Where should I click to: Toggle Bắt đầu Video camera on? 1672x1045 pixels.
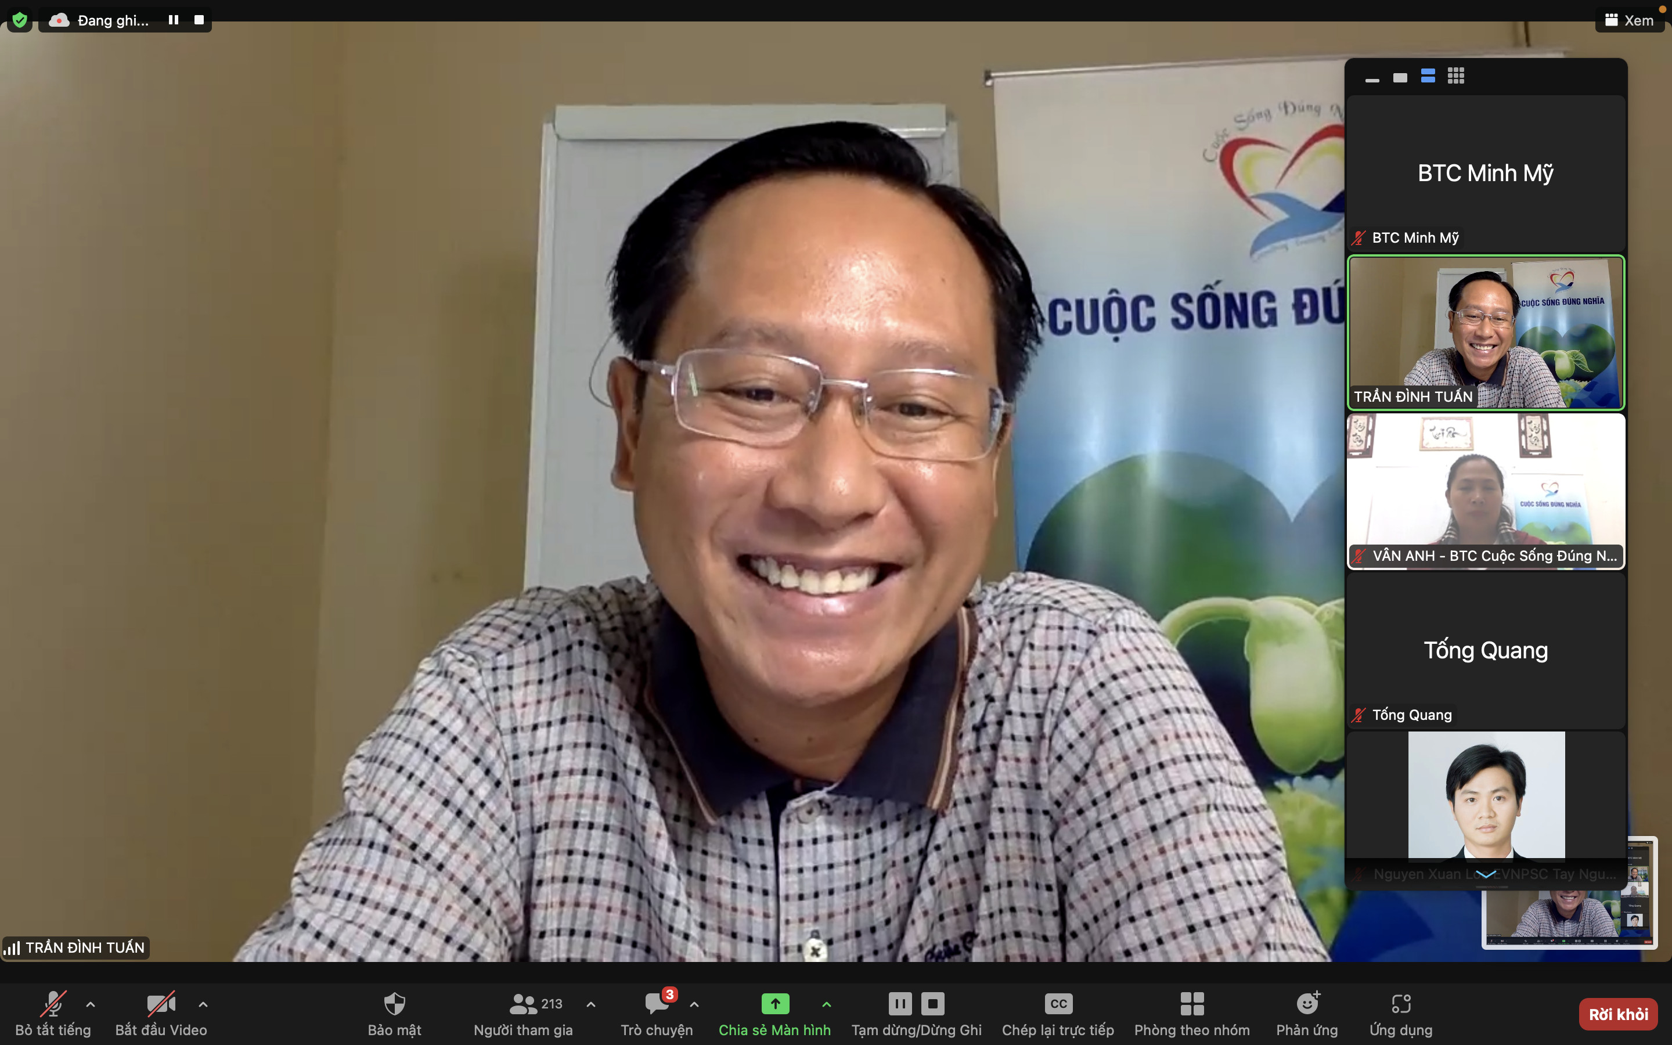pyautogui.click(x=160, y=1004)
